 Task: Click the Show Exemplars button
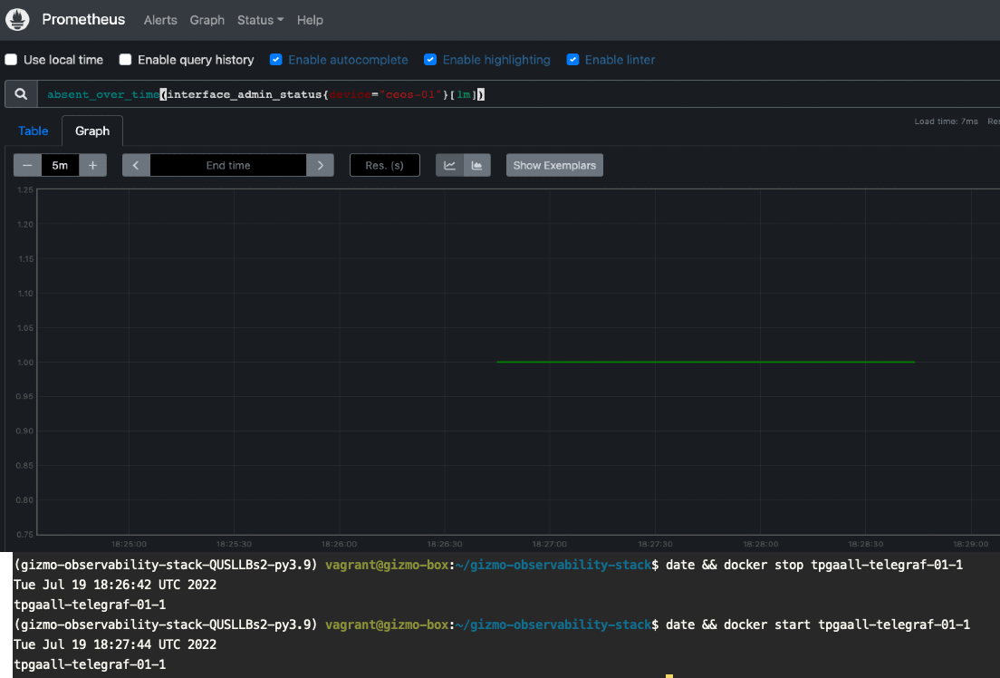tap(555, 165)
